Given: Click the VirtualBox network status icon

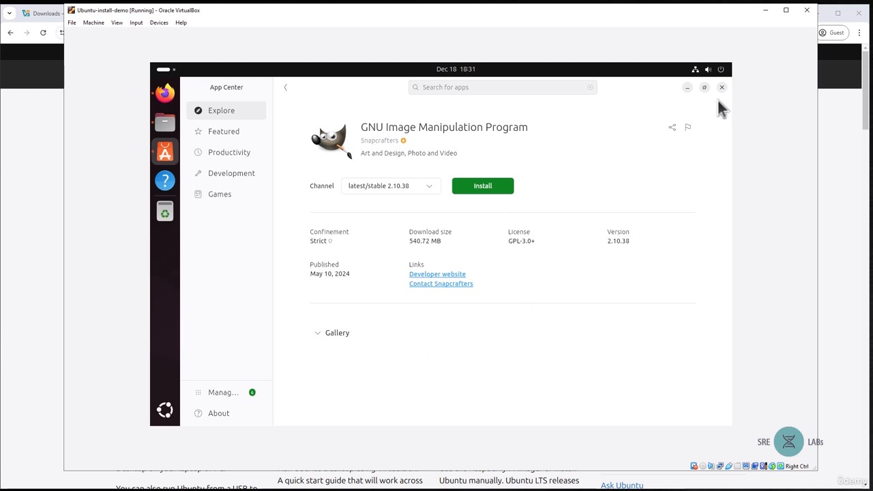Looking at the screenshot, I should coord(720,466).
